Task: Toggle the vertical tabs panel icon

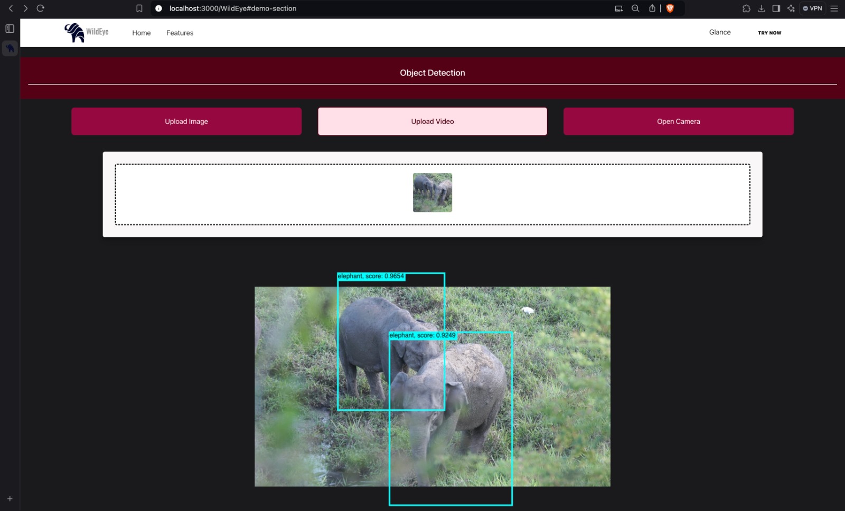Action: coord(10,28)
